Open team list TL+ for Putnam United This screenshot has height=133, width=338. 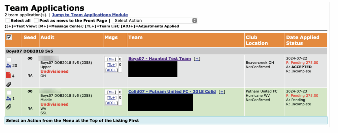(x=112, y=97)
